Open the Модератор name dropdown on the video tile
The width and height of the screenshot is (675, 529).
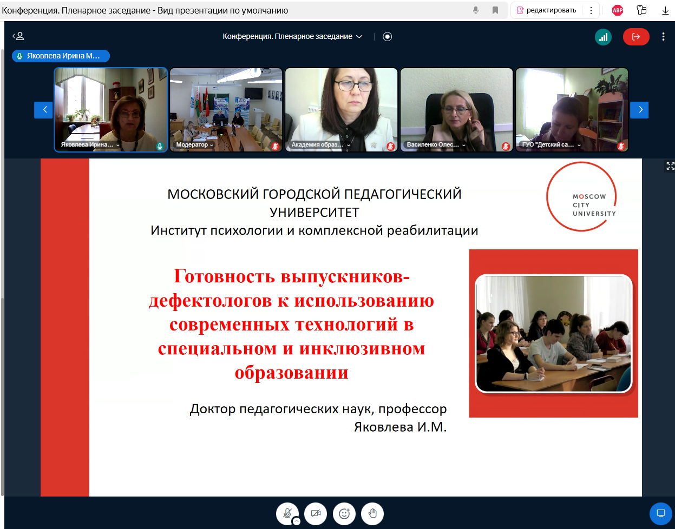[x=212, y=145]
